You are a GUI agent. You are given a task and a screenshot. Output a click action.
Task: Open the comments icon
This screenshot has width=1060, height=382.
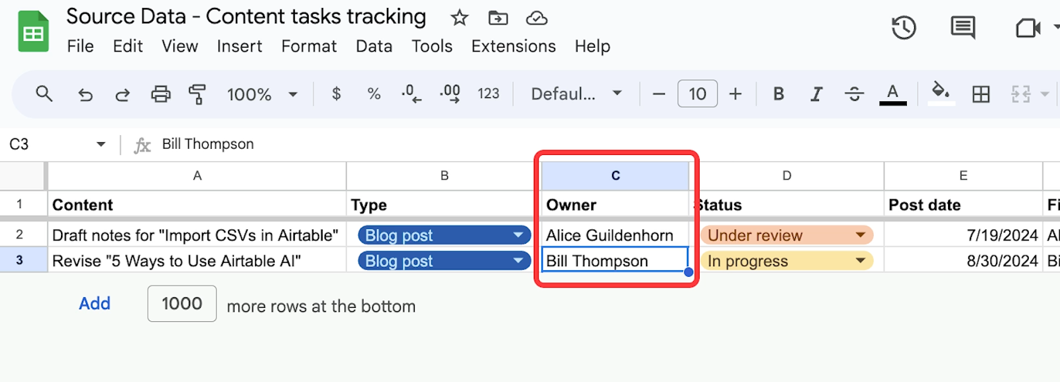coord(963,28)
